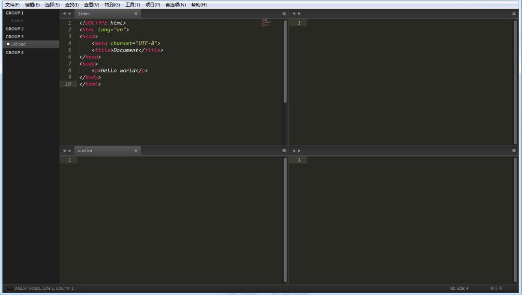Go to previous tab in top-left pane
The image size is (522, 295).
(x=64, y=14)
